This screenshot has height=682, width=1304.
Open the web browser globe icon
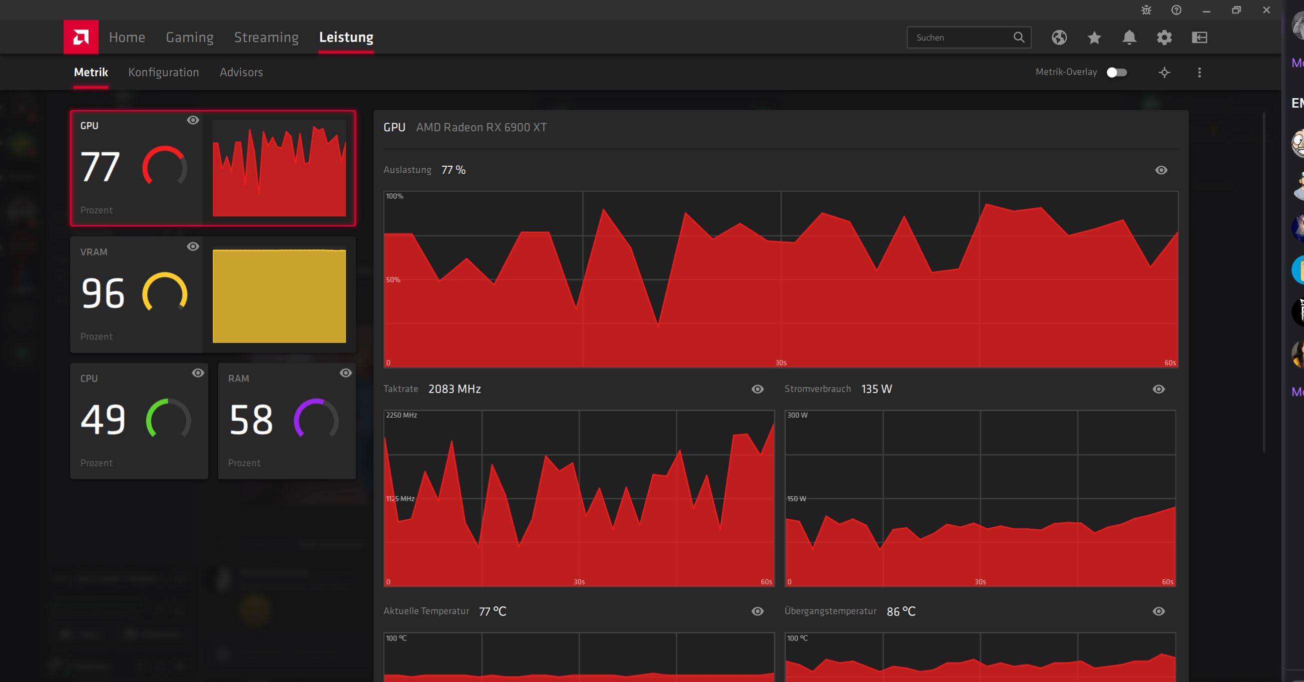tap(1059, 38)
